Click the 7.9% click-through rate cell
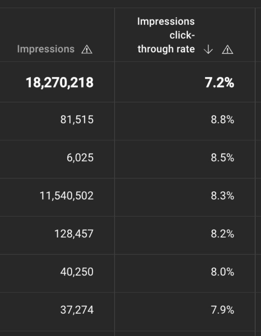Image resolution: width=261 pixels, height=336 pixels. 222,310
